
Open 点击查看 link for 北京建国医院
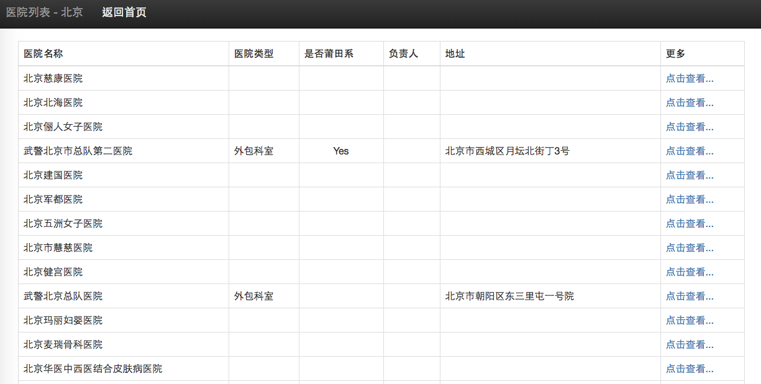coord(690,175)
